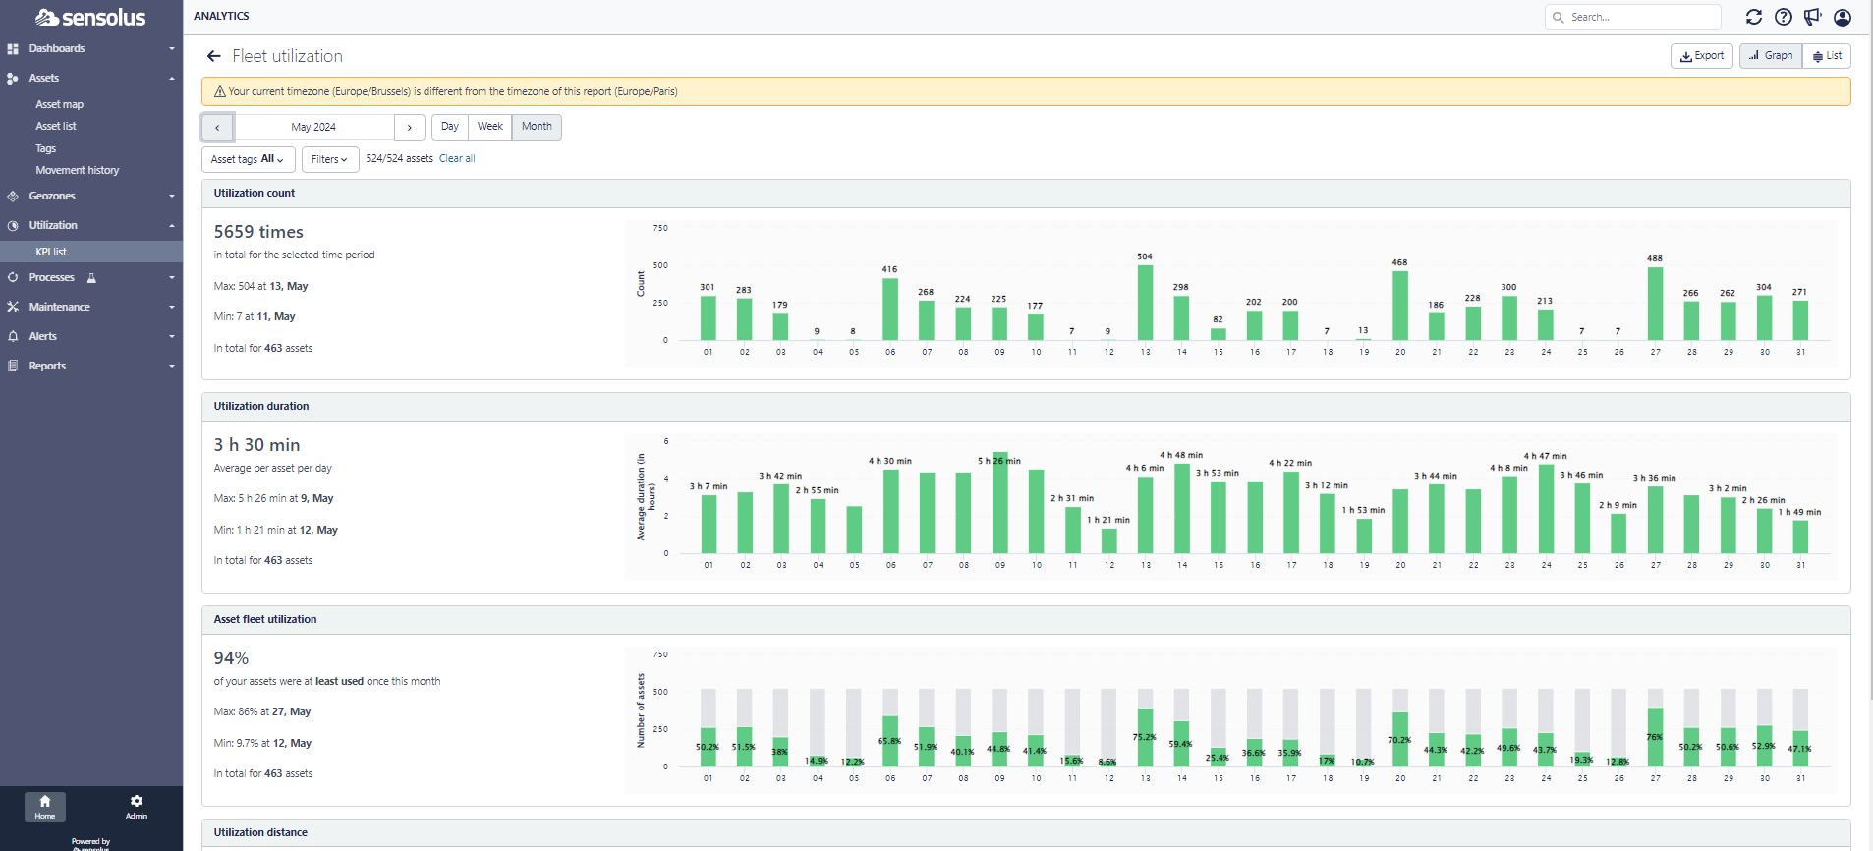Click the 94% fleet utilization value
The width and height of the screenshot is (1873, 851).
click(231, 658)
